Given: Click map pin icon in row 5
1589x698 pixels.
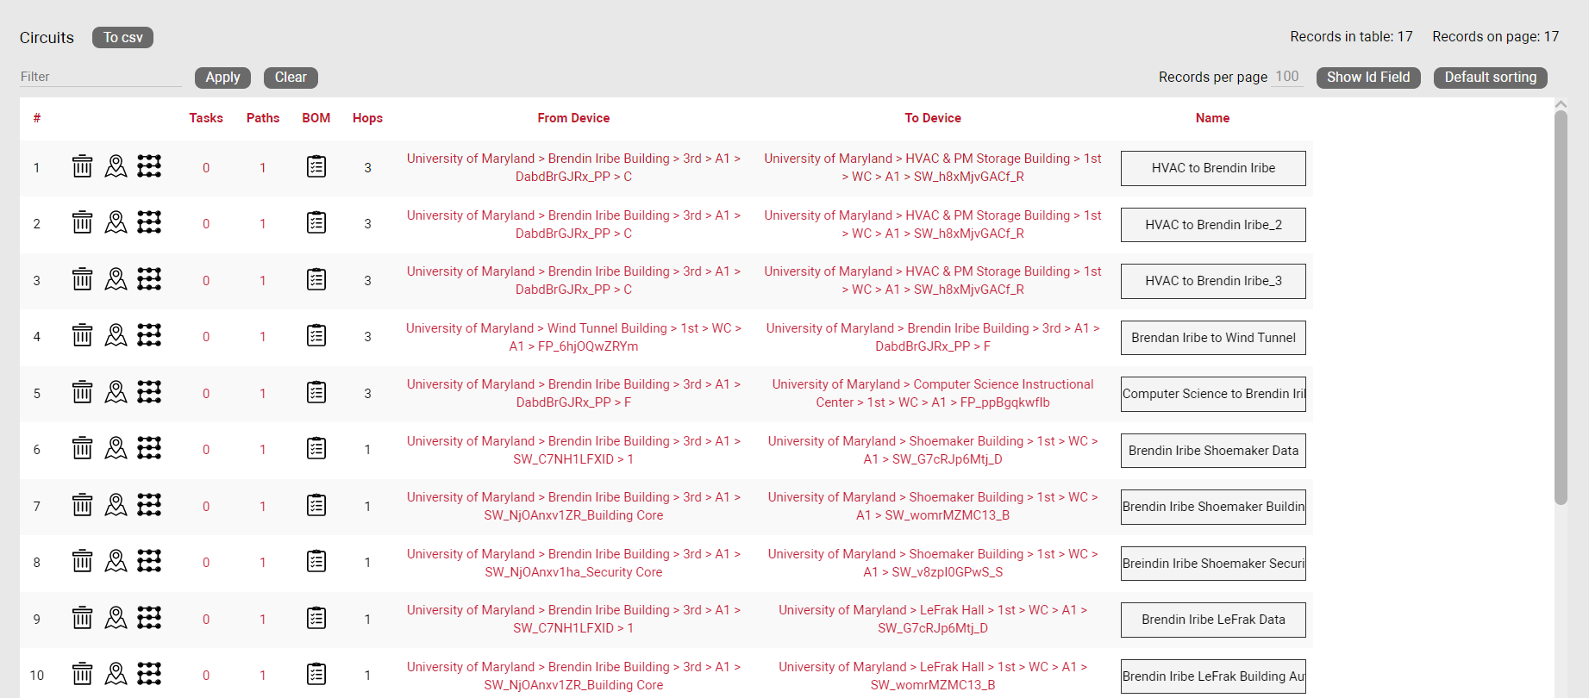Looking at the screenshot, I should (116, 392).
